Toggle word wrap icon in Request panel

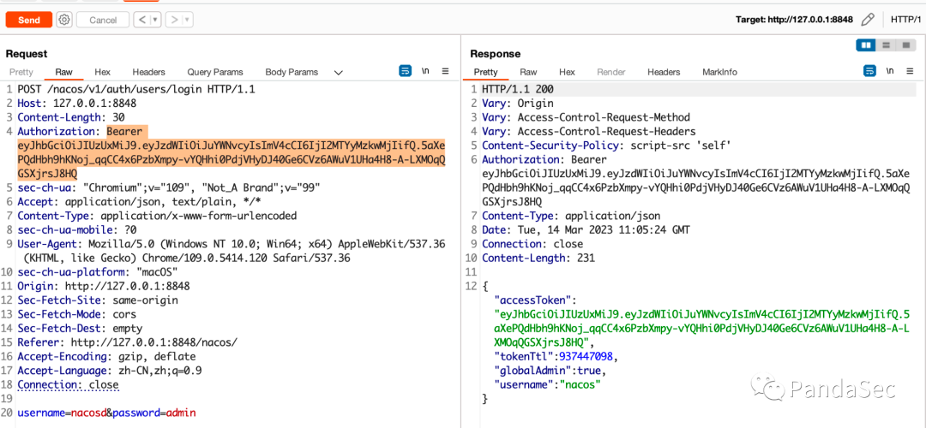tap(405, 71)
